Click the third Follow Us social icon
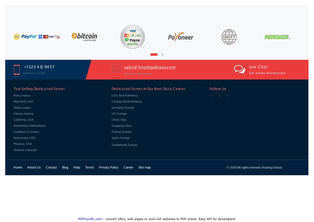The image size is (314, 222). [x=227, y=96]
